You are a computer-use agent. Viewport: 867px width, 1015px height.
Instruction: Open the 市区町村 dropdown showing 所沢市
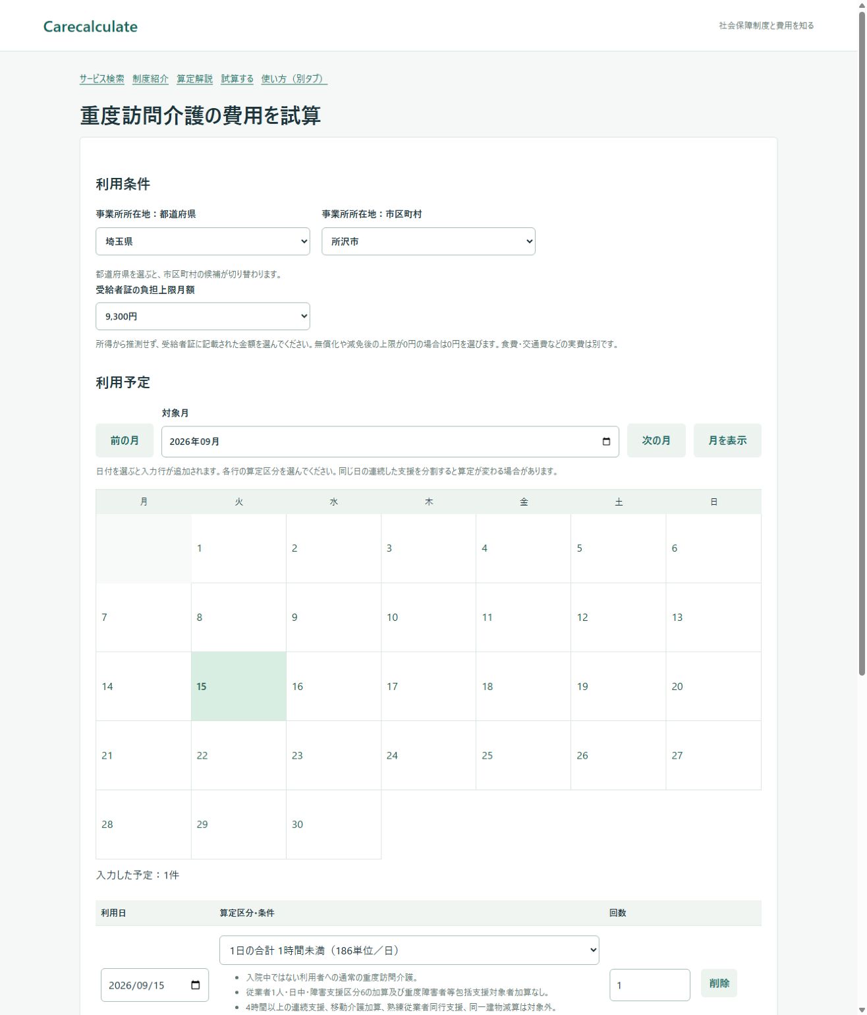click(428, 241)
